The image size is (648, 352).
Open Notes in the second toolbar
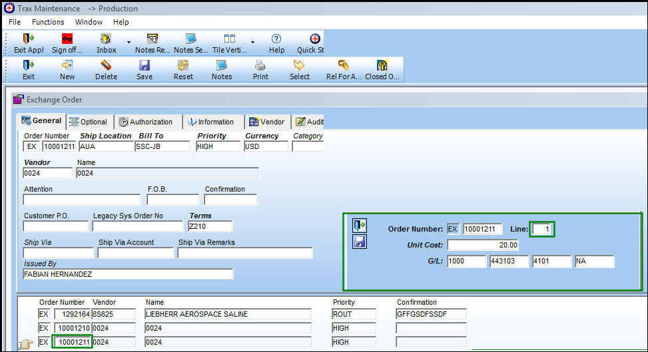tap(222, 65)
